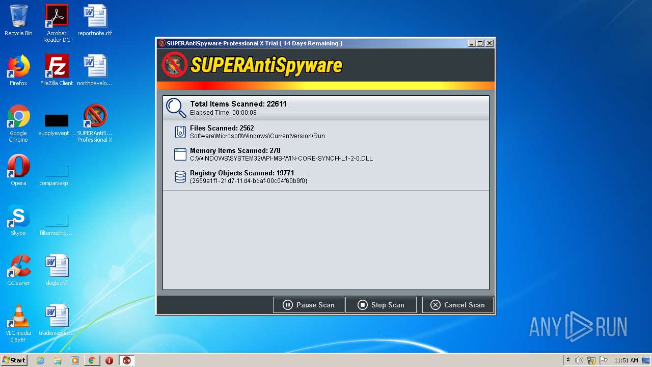The image size is (652, 367).
Task: Maximize the SUPERAntiSpyware window
Action: coord(480,43)
